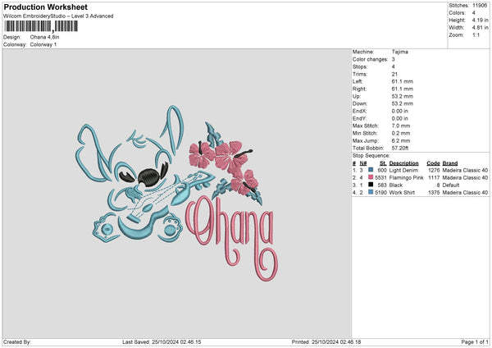
Task: Select the 'Up:' label
Action: click(357, 96)
